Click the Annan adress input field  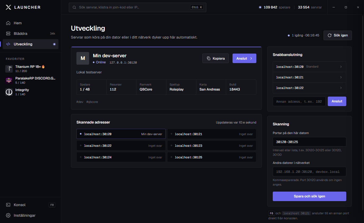pos(299,101)
